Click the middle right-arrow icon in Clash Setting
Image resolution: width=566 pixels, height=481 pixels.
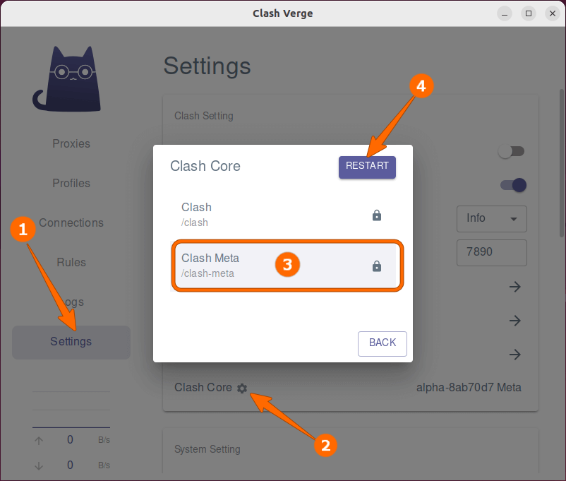click(515, 321)
